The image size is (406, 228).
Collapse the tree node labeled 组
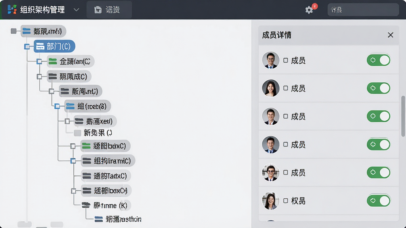(x=57, y=106)
